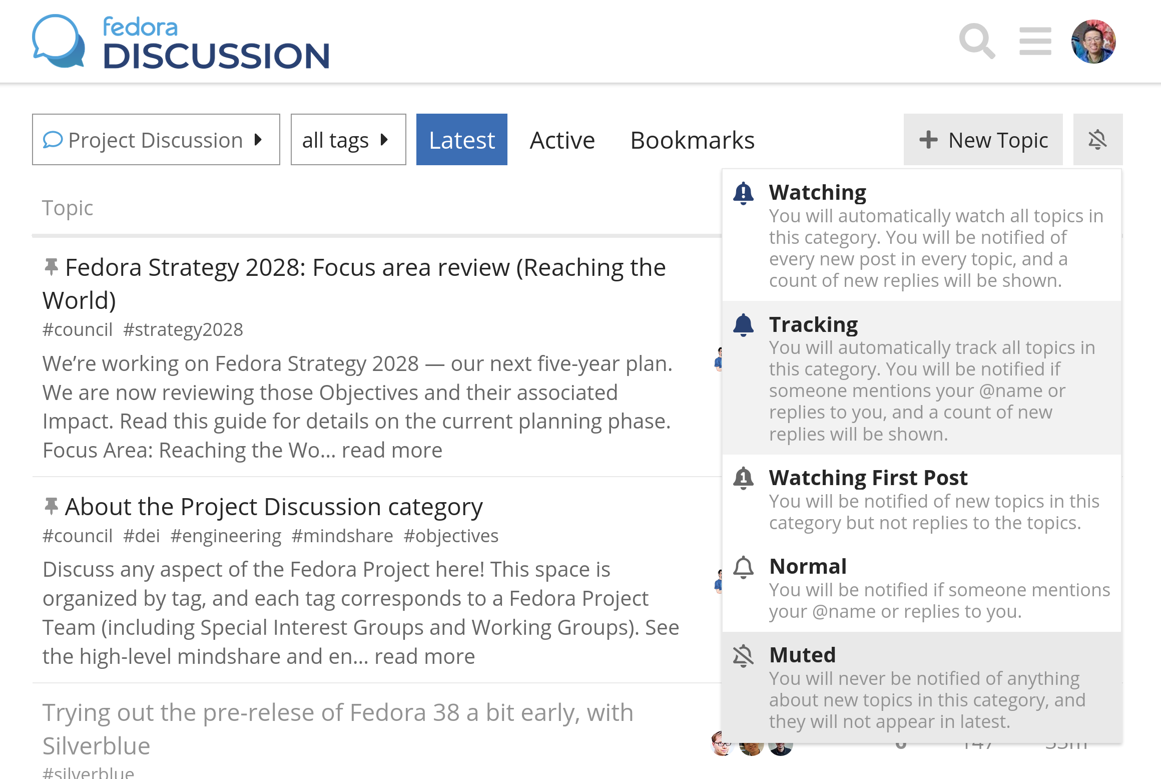Toggle the muted bell notification button
The width and height of the screenshot is (1161, 779).
pyautogui.click(x=1097, y=140)
